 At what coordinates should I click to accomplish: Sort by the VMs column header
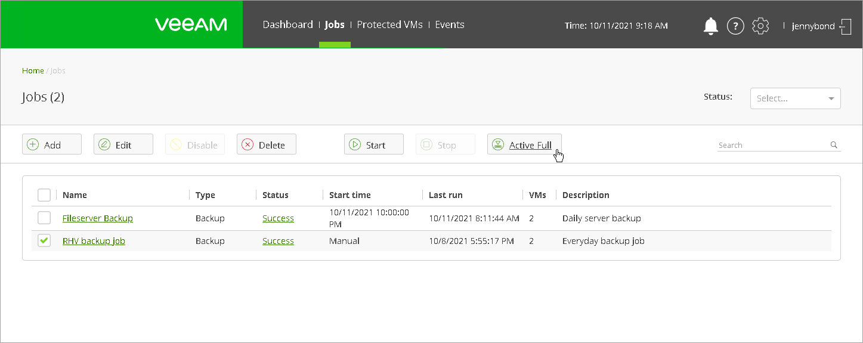(x=539, y=195)
